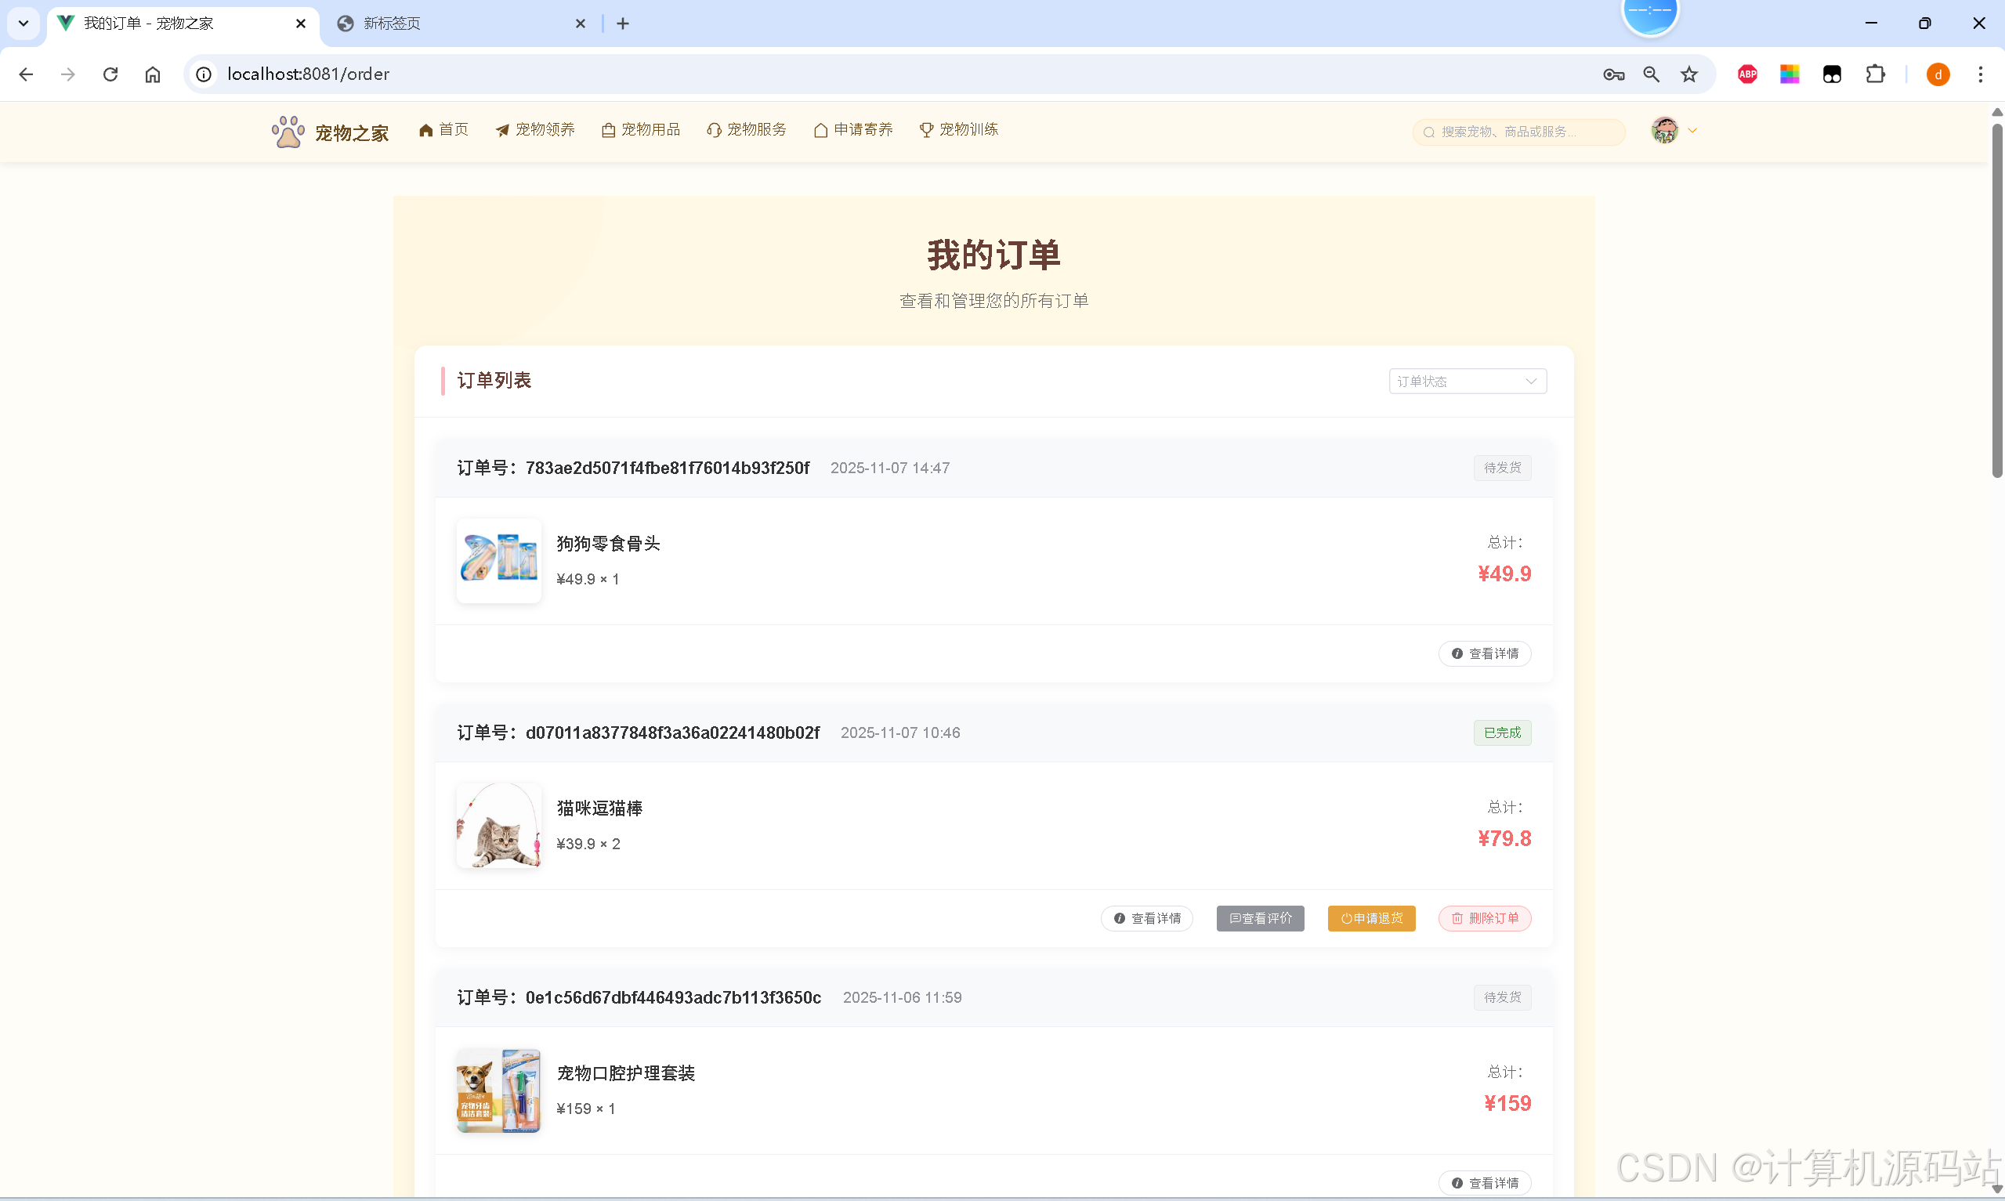Image resolution: width=2005 pixels, height=1201 pixels.
Task: Open the 宠物用品 navigation item
Action: click(641, 129)
